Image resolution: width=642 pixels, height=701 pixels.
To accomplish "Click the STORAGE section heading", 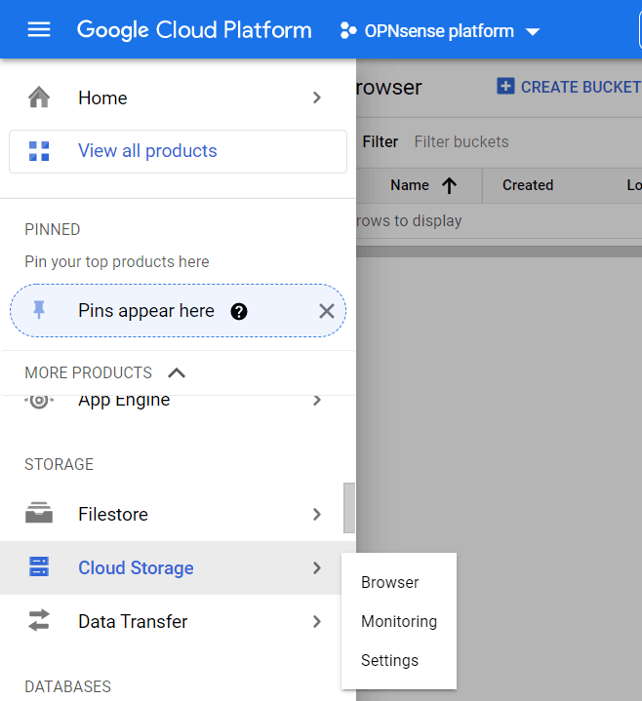I will point(60,464).
